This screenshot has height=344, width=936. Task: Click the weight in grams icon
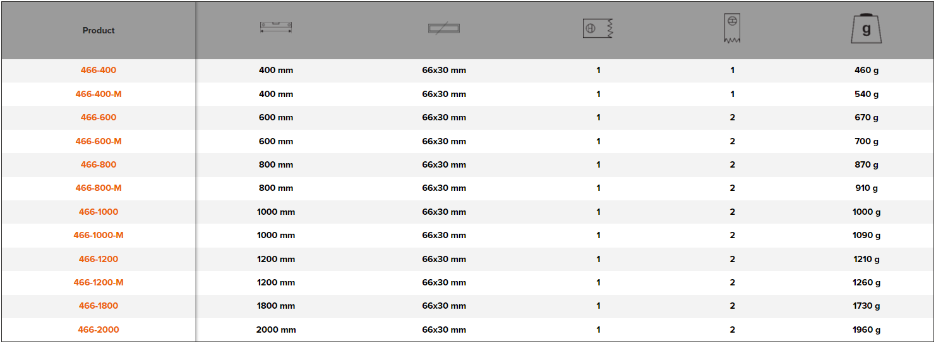point(866,29)
